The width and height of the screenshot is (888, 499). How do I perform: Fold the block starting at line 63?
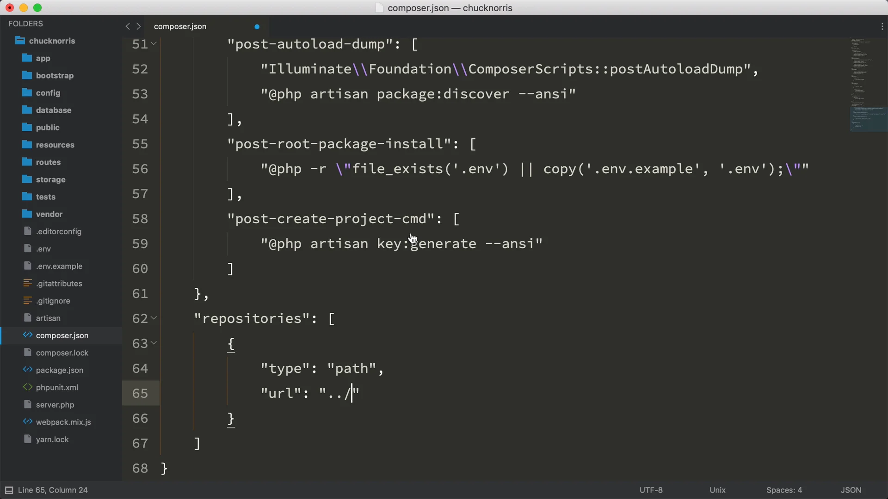coord(154,343)
